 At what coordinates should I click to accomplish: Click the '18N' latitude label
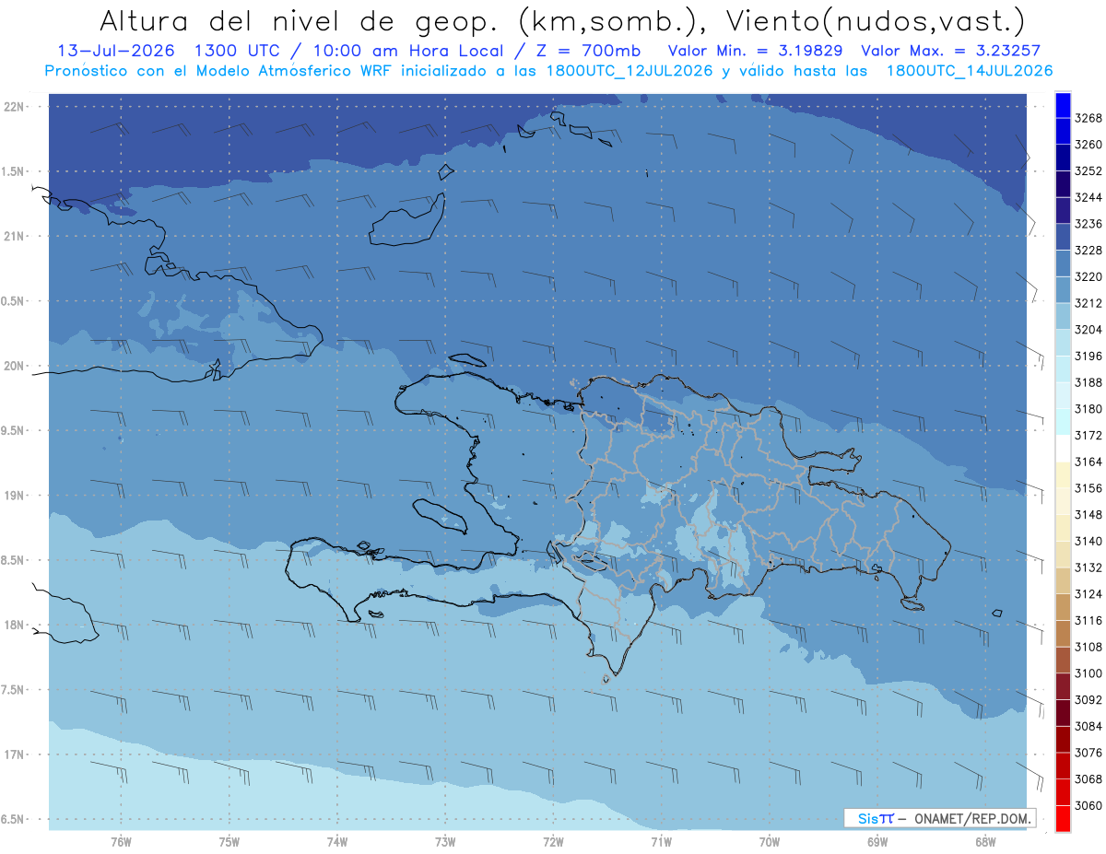point(14,625)
